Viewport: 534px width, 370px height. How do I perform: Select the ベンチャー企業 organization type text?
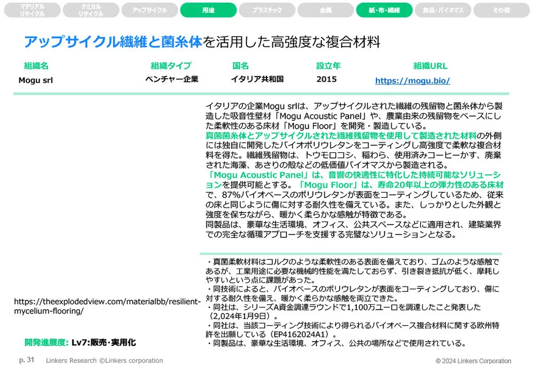tap(170, 80)
